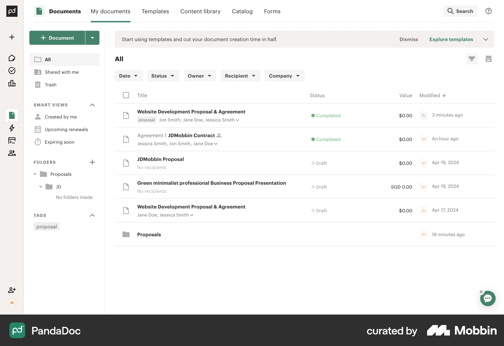Image resolution: width=504 pixels, height=346 pixels.
Task: Open the help question-mark icon
Action: [x=489, y=11]
